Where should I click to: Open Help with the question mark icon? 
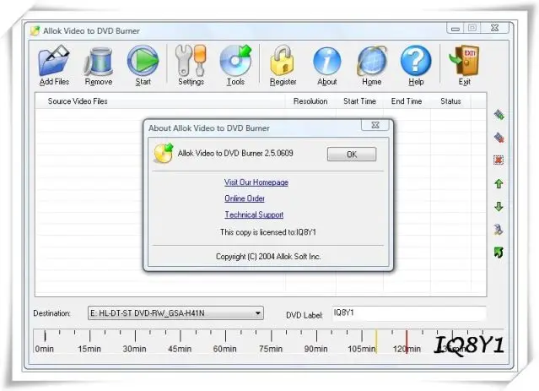tap(416, 61)
